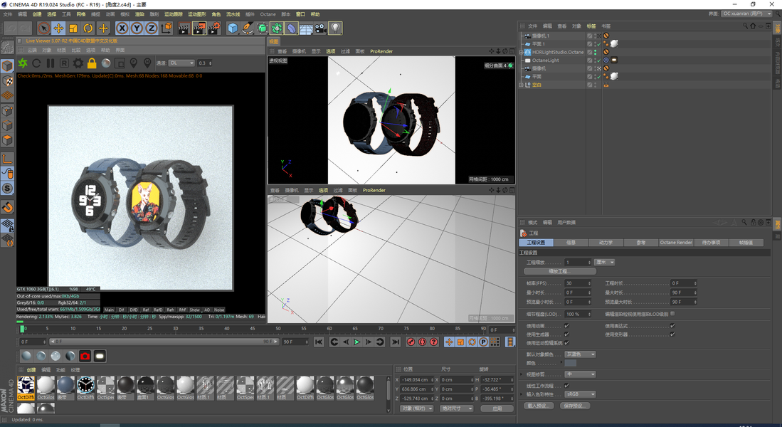Activate the Move tool in top toolbar
782x427 pixels.
click(58, 28)
